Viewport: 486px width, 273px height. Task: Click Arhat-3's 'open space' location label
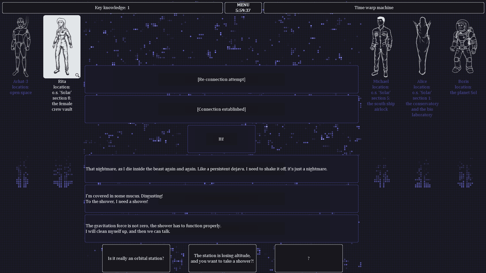pos(21,93)
